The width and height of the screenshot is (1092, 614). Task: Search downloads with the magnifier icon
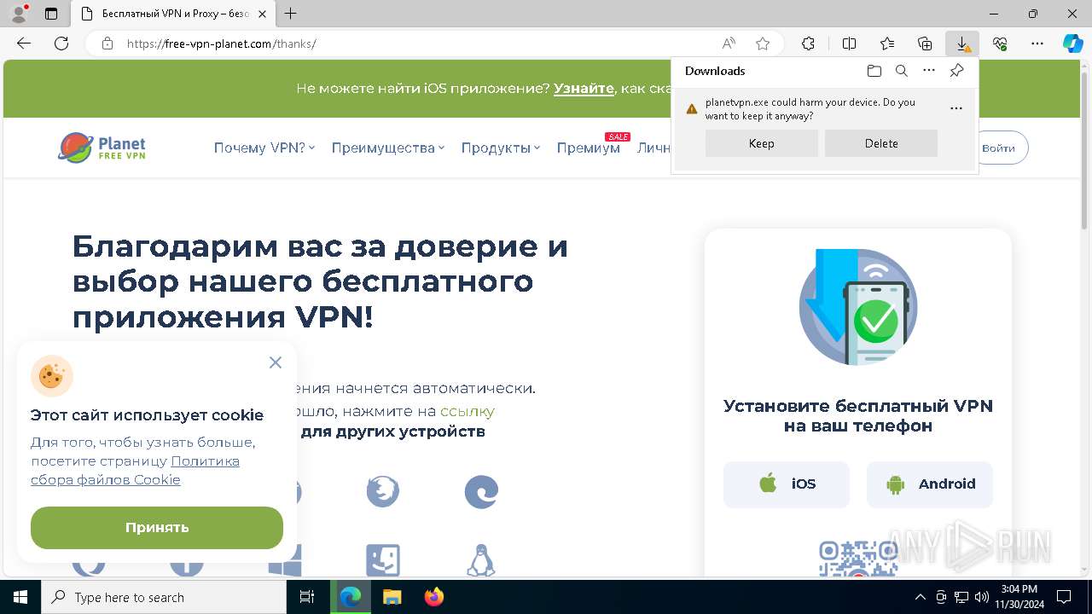[902, 71]
